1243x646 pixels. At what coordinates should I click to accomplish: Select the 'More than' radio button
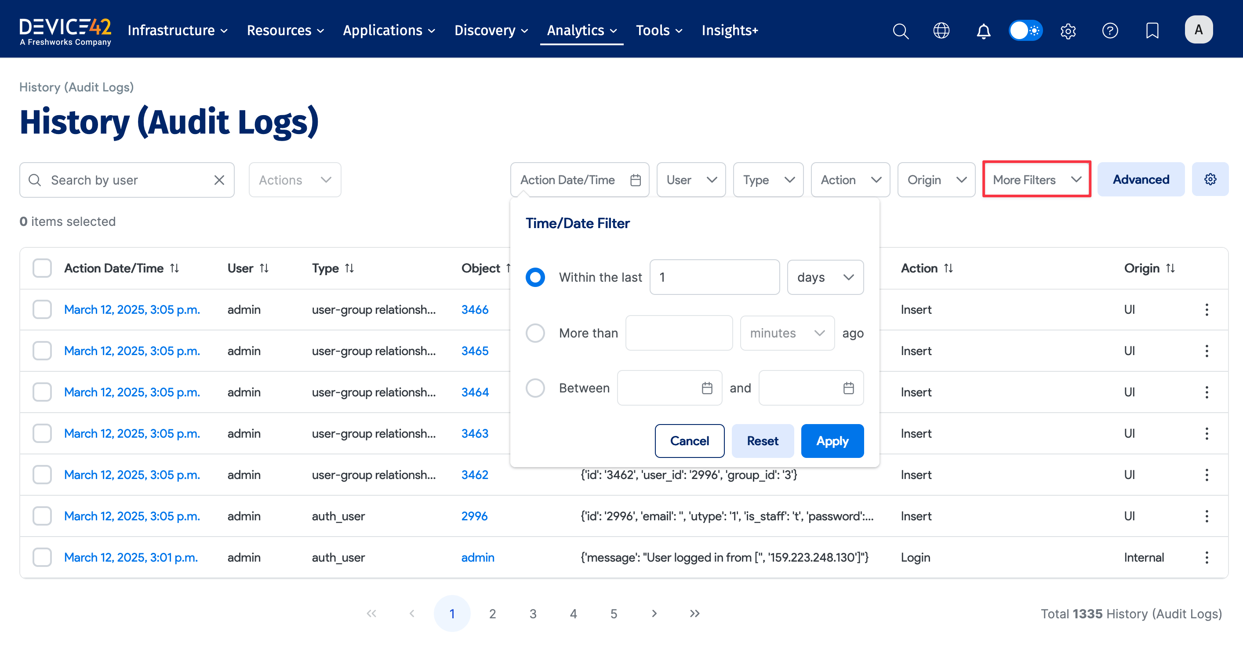tap(535, 333)
